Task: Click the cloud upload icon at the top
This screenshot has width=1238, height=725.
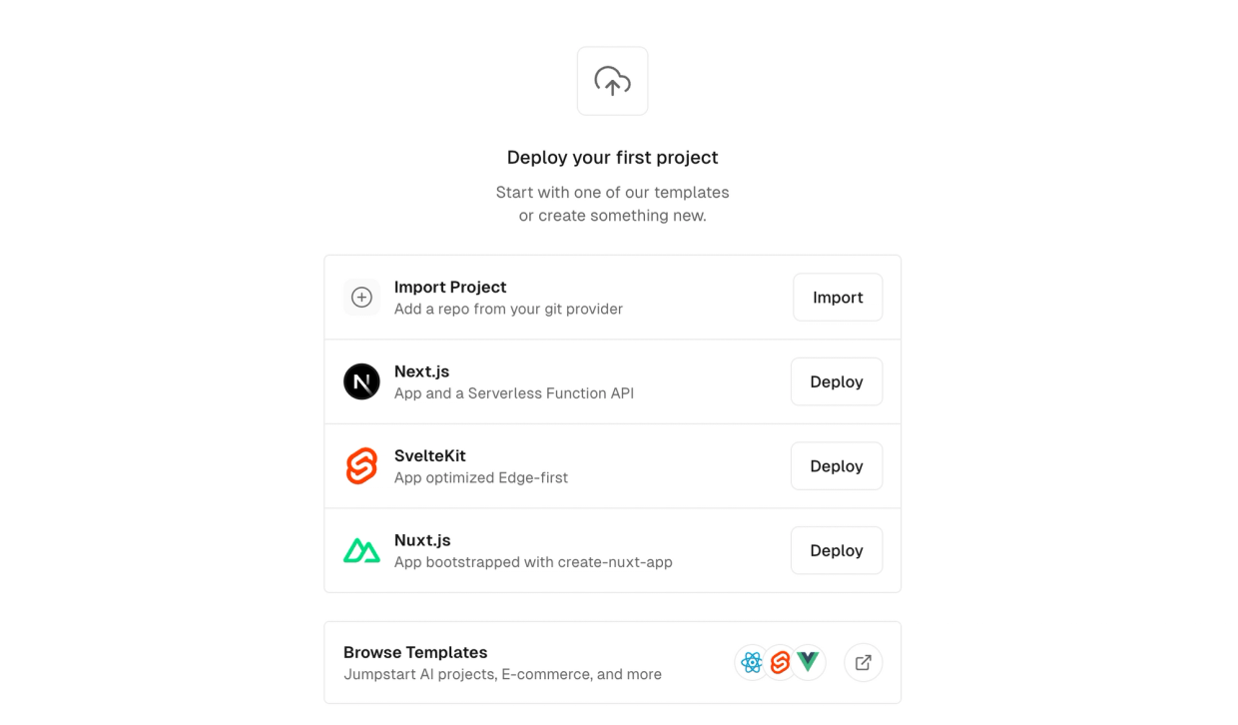Action: pos(612,81)
